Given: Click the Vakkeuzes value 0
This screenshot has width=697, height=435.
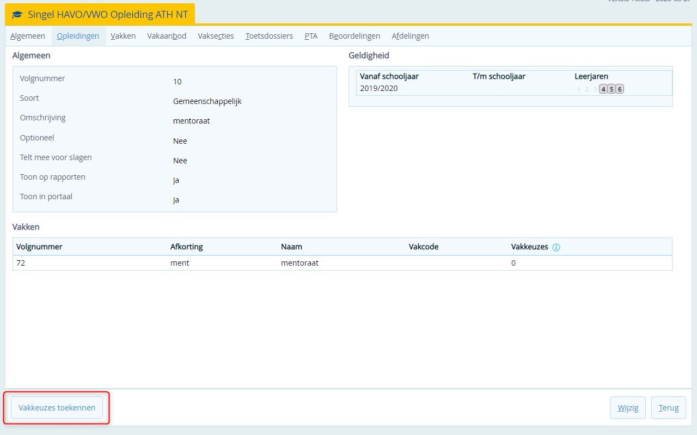Looking at the screenshot, I should point(513,263).
